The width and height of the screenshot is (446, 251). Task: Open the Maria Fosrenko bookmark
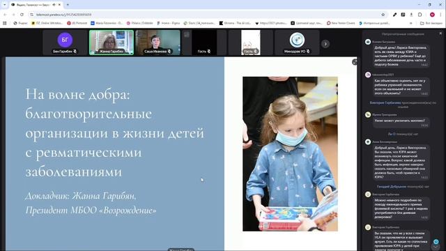tap(107, 23)
